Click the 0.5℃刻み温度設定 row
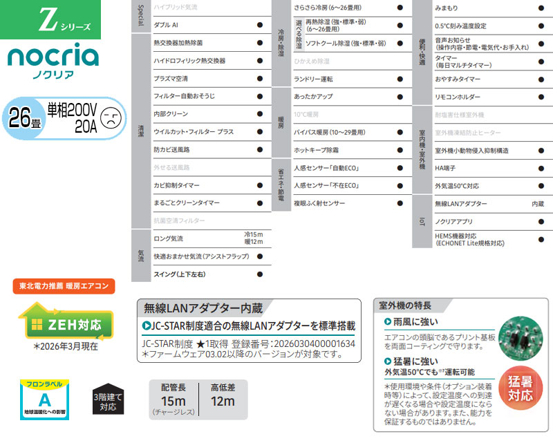The image size is (553, 443). pyautogui.click(x=493, y=26)
